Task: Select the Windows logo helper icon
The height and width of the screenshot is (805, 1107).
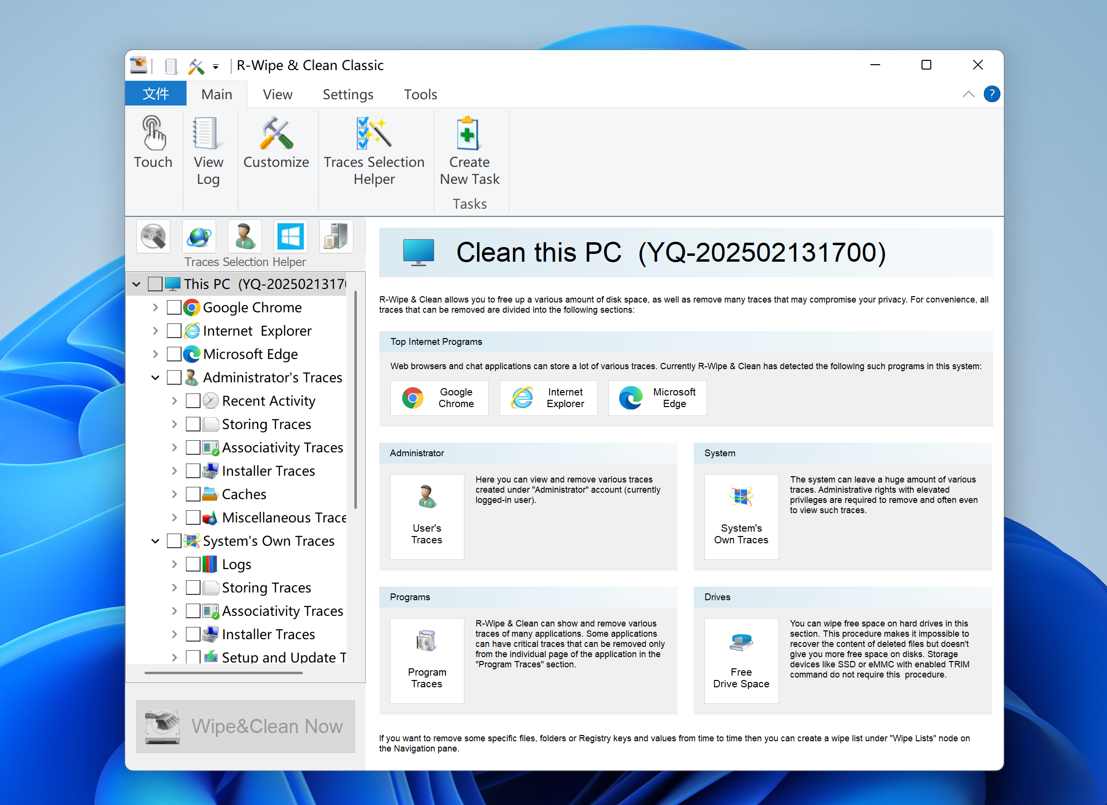Action: pos(291,236)
